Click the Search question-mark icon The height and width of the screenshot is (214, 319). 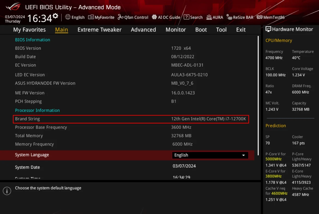click(186, 17)
